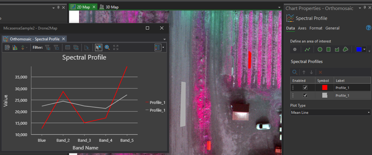
Task: Open the Sort icon's dropdown arrow
Action: click(27, 48)
